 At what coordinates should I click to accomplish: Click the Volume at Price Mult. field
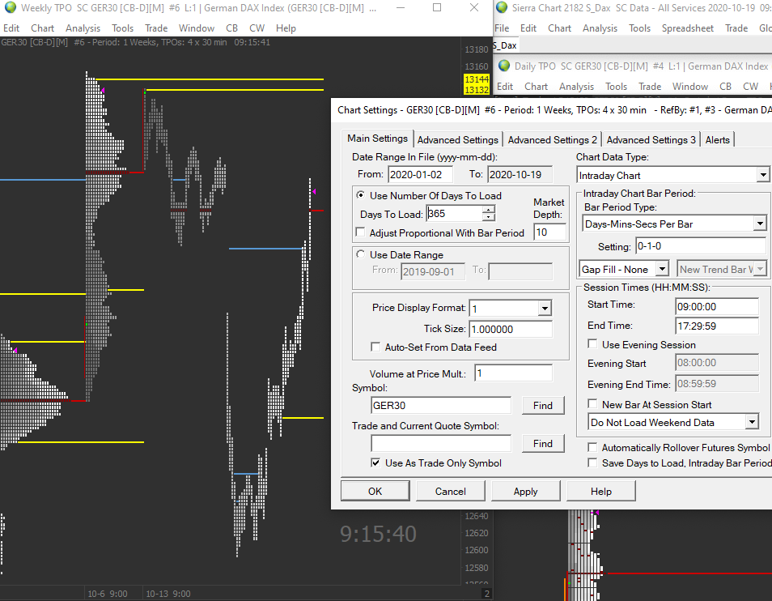[514, 373]
